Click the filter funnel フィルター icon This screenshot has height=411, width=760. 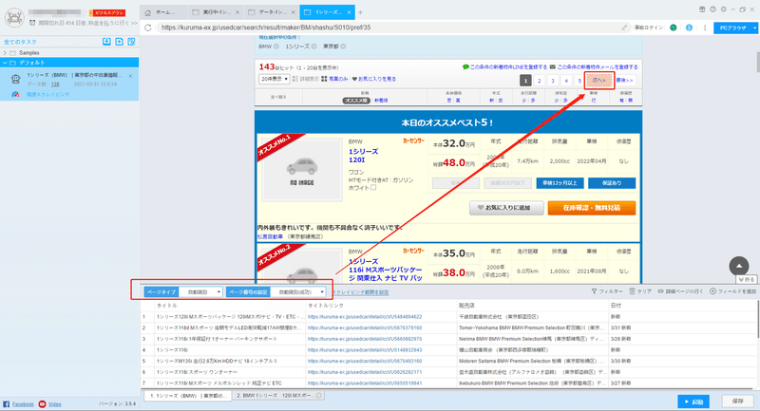594,291
